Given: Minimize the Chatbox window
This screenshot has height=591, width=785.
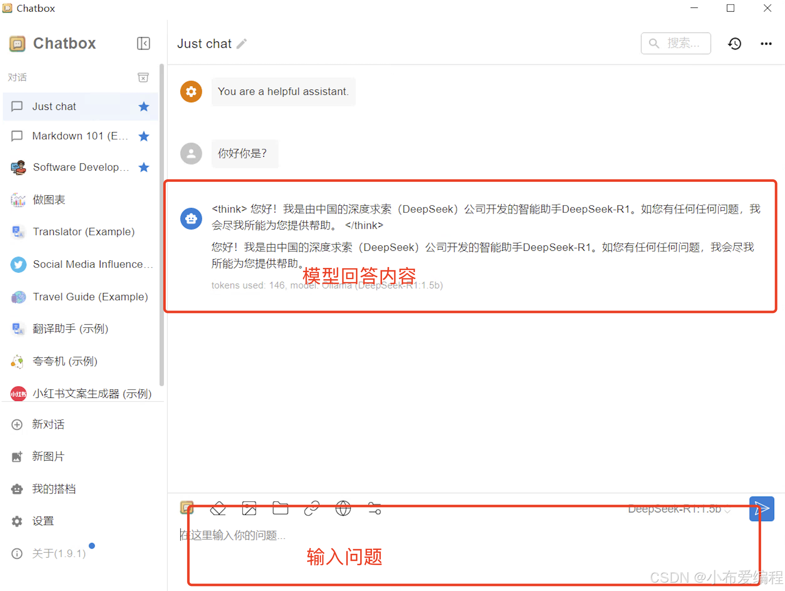Looking at the screenshot, I should 694,8.
